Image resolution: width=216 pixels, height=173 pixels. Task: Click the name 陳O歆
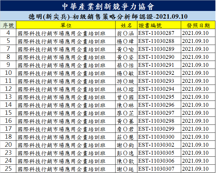[125, 161]
